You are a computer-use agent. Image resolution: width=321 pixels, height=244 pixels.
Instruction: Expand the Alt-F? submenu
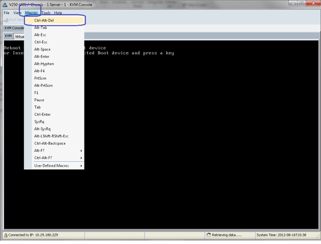click(54, 151)
